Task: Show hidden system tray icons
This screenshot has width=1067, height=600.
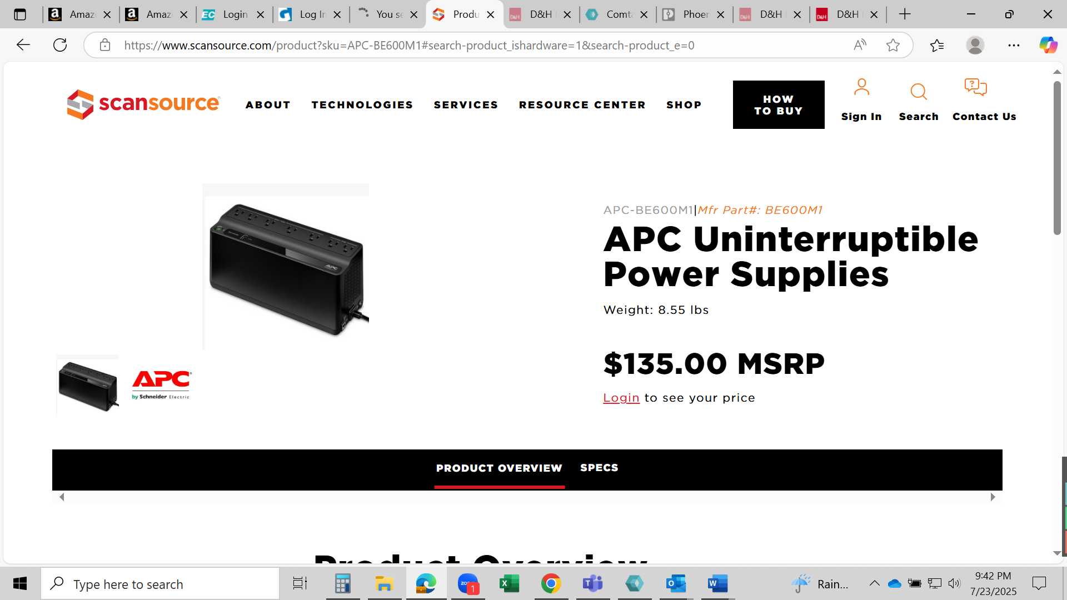Action: [874, 583]
